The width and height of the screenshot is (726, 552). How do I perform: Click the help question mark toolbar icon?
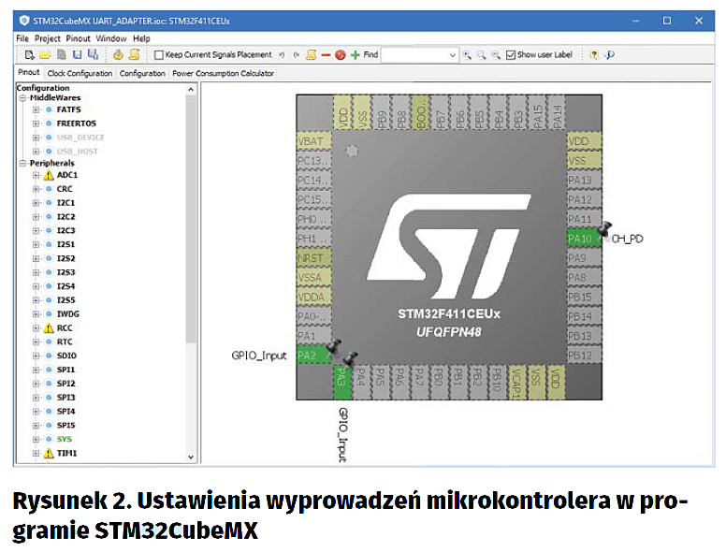(593, 55)
